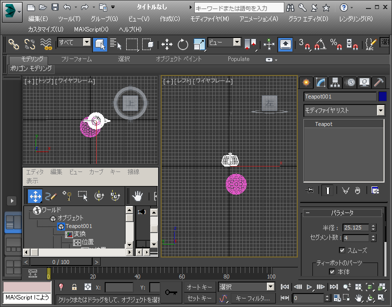Viewport: 392px width, 307px height.
Task: Click the Set Key key icon button
Action: click(171, 292)
